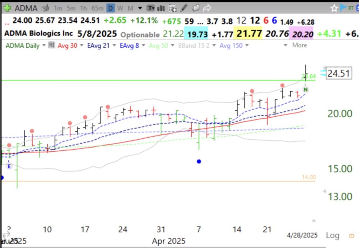
Task: Switch to the M monthly timeframe
Action: 130,8
